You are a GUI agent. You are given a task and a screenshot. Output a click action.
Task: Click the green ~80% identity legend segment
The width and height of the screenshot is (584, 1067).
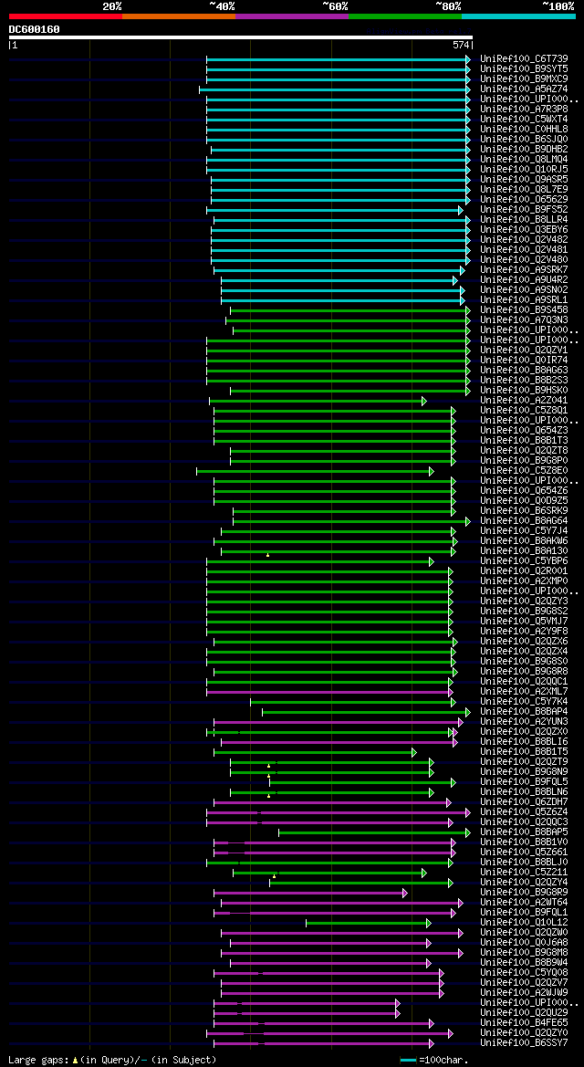click(x=405, y=16)
